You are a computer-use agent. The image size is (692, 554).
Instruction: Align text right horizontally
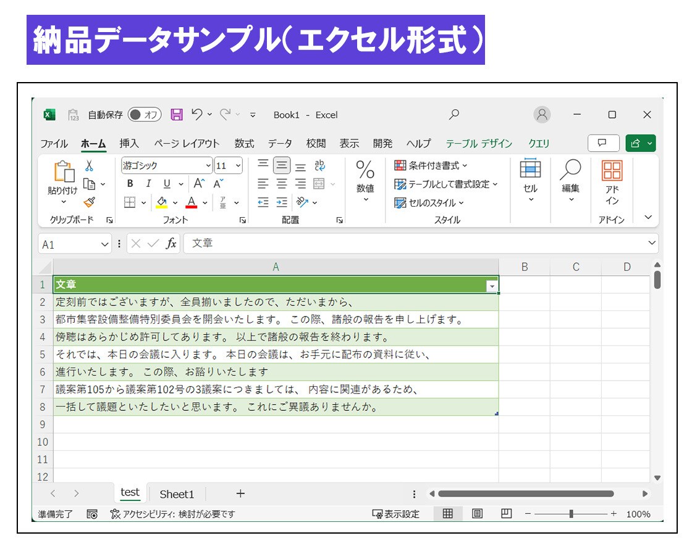[300, 183]
